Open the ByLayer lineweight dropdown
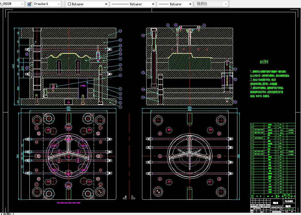This screenshot has height=215, width=301. (190, 4)
